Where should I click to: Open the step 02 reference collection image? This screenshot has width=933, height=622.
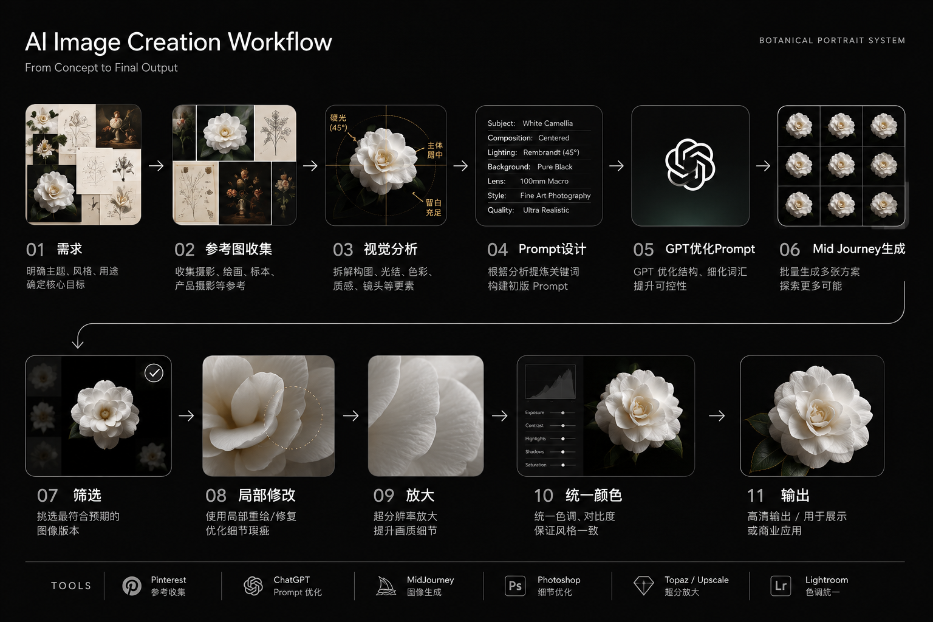pyautogui.click(x=234, y=165)
